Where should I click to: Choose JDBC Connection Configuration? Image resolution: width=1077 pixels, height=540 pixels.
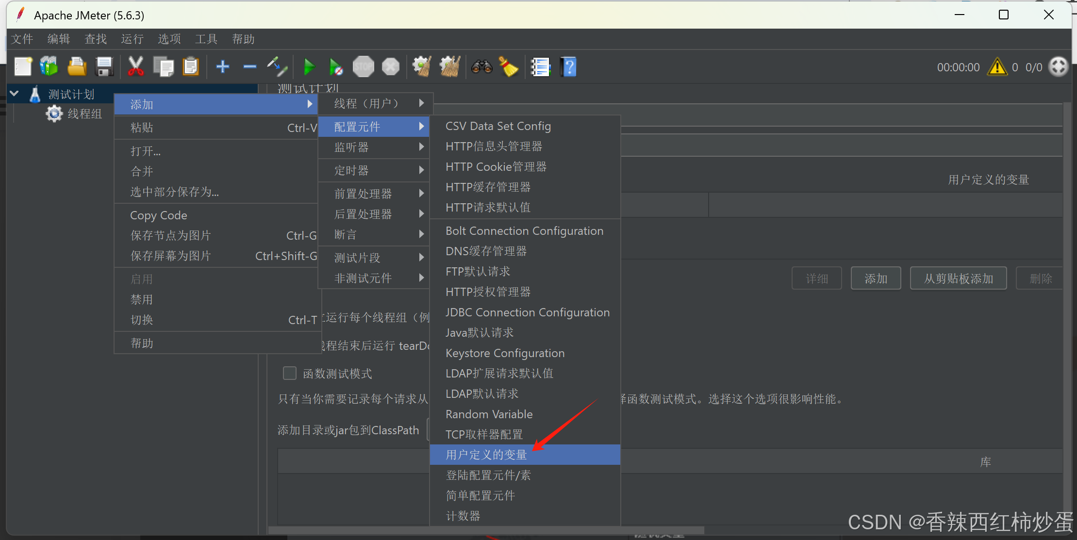pos(525,312)
